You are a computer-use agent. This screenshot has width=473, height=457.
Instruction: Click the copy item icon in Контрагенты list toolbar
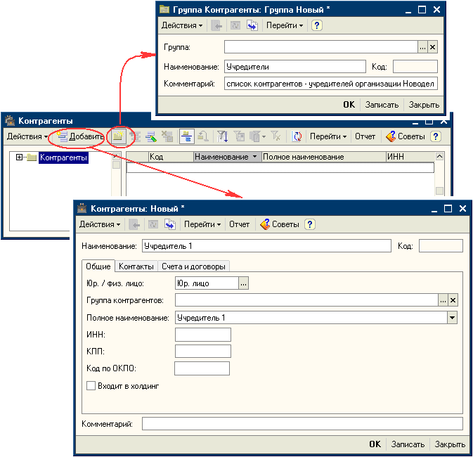click(135, 136)
